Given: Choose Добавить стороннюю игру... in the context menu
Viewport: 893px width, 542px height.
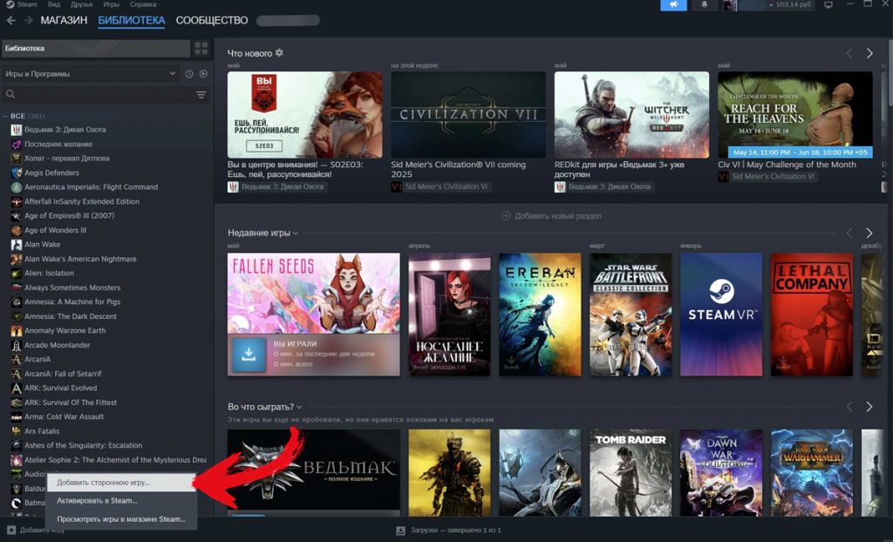Looking at the screenshot, I should 121,483.
